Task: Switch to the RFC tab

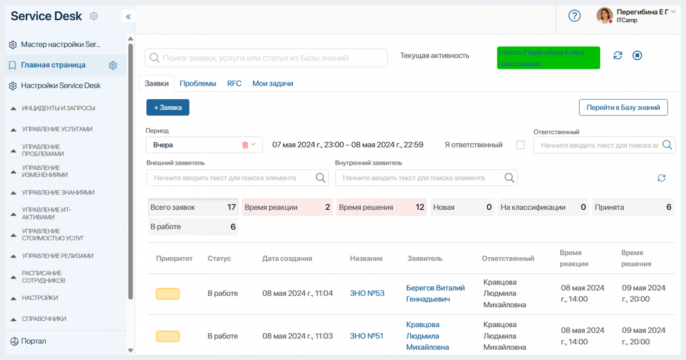Action: (x=234, y=83)
